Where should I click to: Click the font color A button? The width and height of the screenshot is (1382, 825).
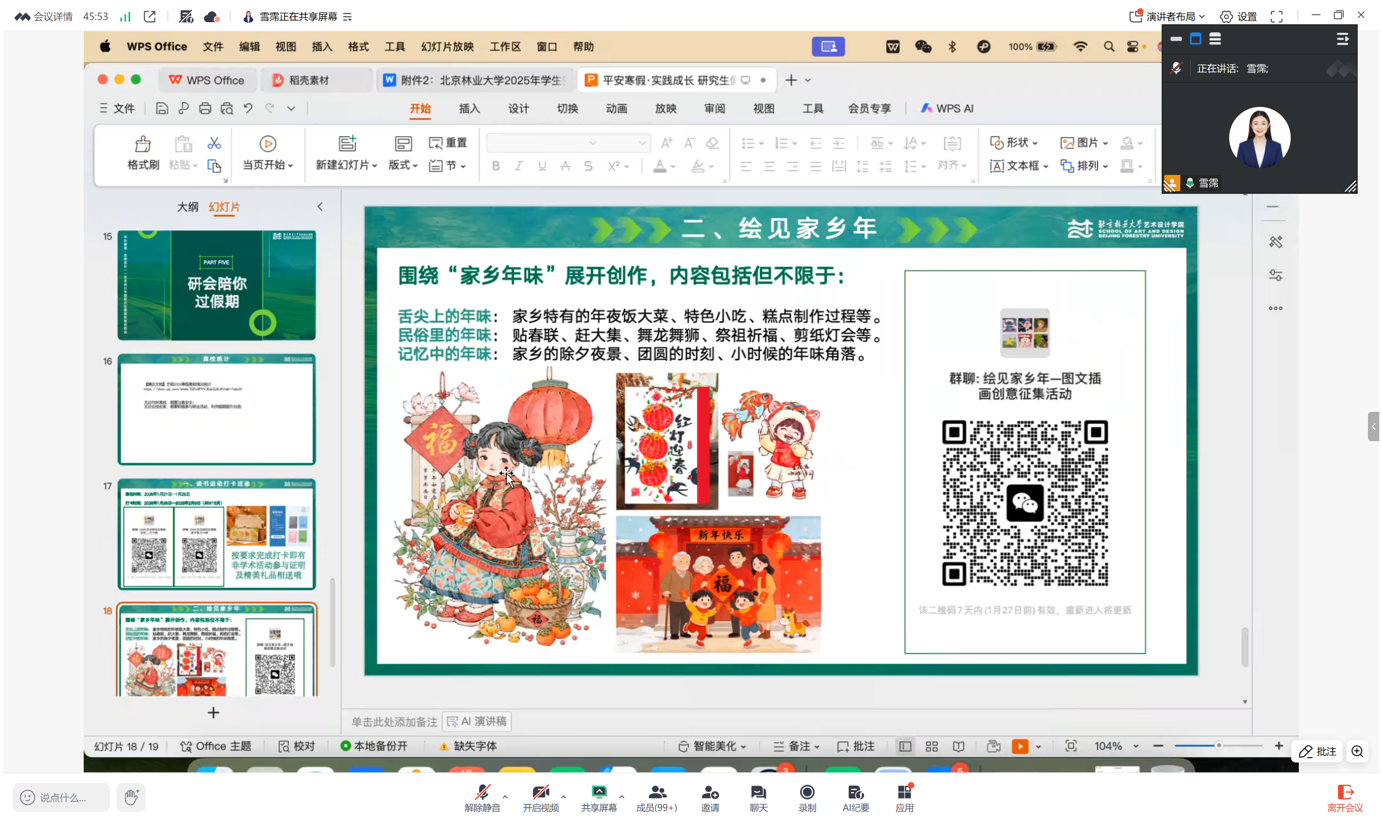660,166
